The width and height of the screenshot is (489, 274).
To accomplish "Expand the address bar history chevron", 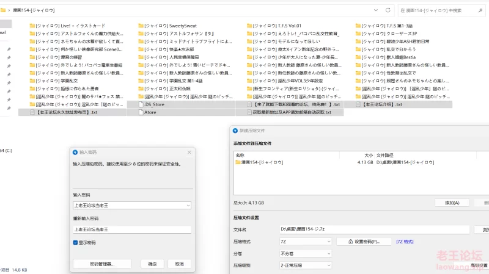I will click(376, 10).
